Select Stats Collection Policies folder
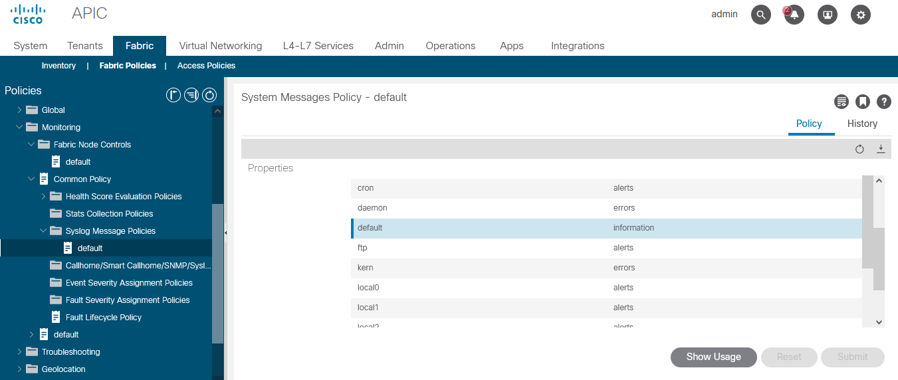898x380 pixels. click(x=109, y=214)
